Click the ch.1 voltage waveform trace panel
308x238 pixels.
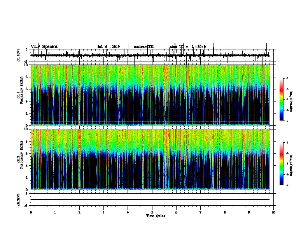tap(152, 55)
